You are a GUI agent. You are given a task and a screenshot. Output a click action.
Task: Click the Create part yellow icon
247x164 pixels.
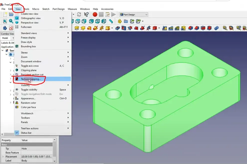120,21
